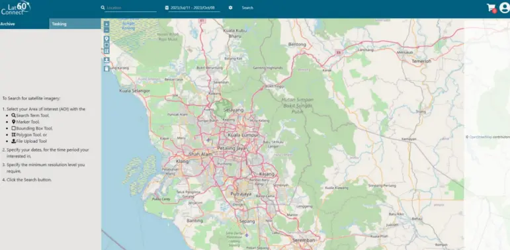Screen dimensions: 510x250
Task: Click "Bounding Box Tool" in instructions list
Action: click(x=34, y=128)
